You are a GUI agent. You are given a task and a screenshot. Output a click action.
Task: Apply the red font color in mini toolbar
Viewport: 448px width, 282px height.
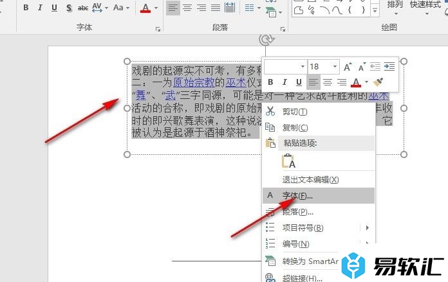[x=357, y=82]
